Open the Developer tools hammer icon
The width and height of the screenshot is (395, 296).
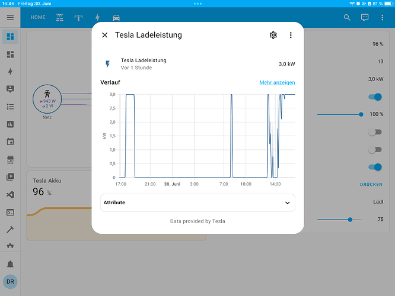(10, 229)
